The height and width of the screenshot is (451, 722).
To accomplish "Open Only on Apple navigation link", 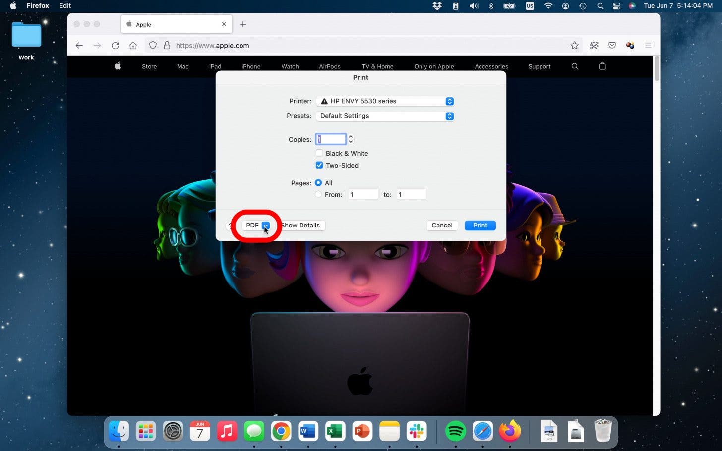I will click(x=434, y=66).
